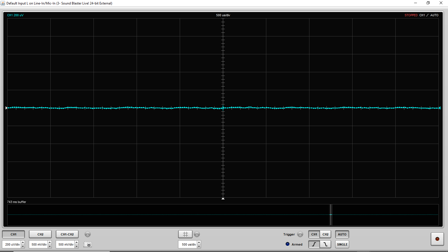Click the STOPPED status text
448x252 pixels.
point(411,15)
